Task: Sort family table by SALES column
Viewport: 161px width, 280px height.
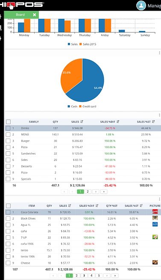Action: click(x=82, y=122)
